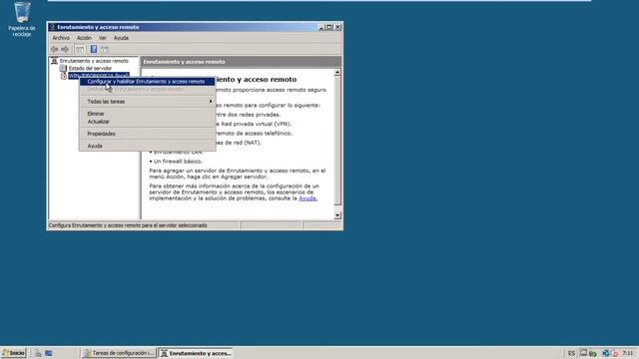The image size is (639, 359).
Task: Open the Ver menu
Action: pyautogui.click(x=102, y=38)
